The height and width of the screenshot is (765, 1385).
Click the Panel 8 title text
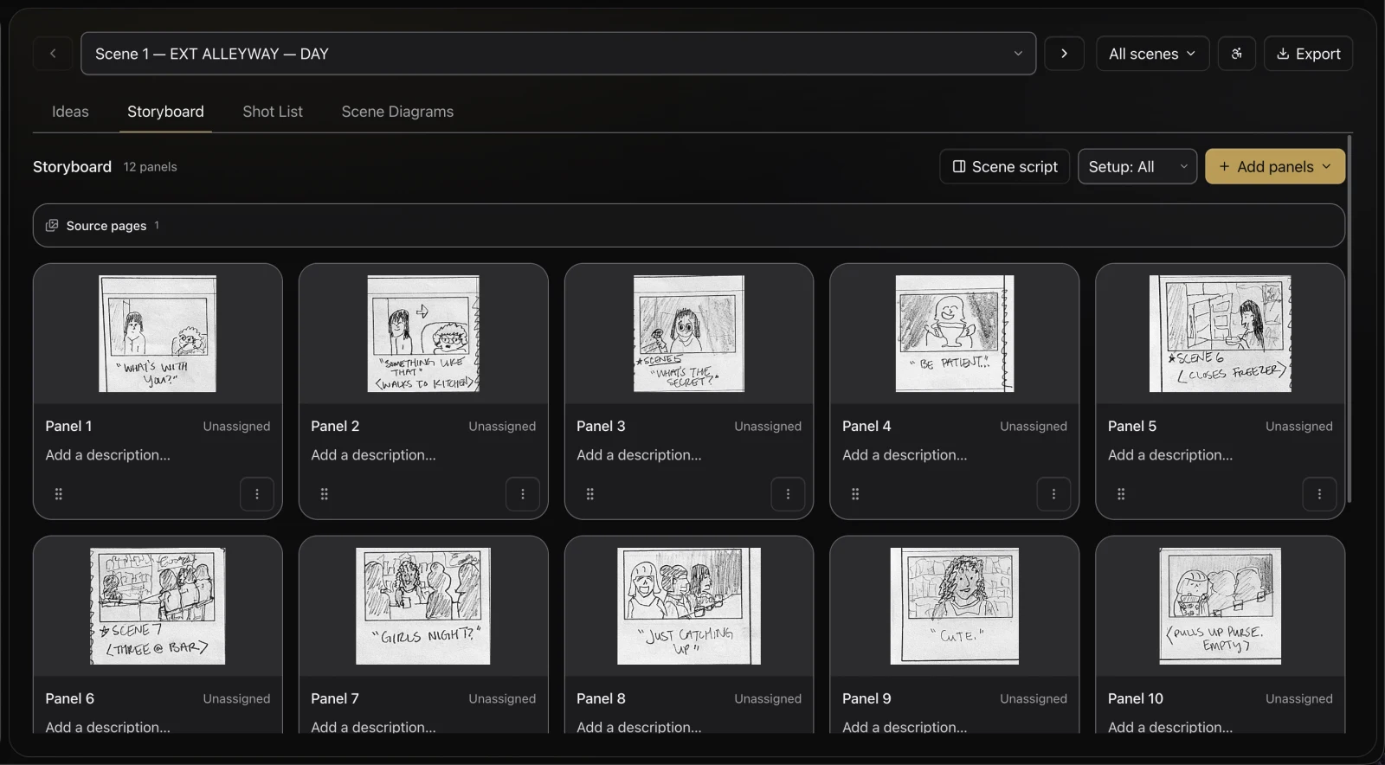[601, 699]
